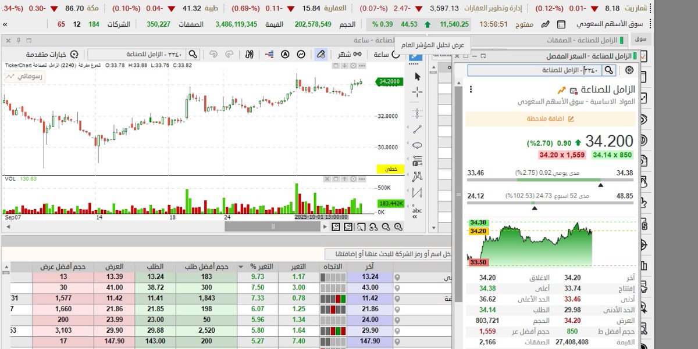Open settings gear in detailed quote panel
The width and height of the screenshot is (698, 349).
click(629, 70)
